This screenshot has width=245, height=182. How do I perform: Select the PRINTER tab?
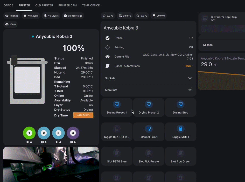click(x=24, y=5)
